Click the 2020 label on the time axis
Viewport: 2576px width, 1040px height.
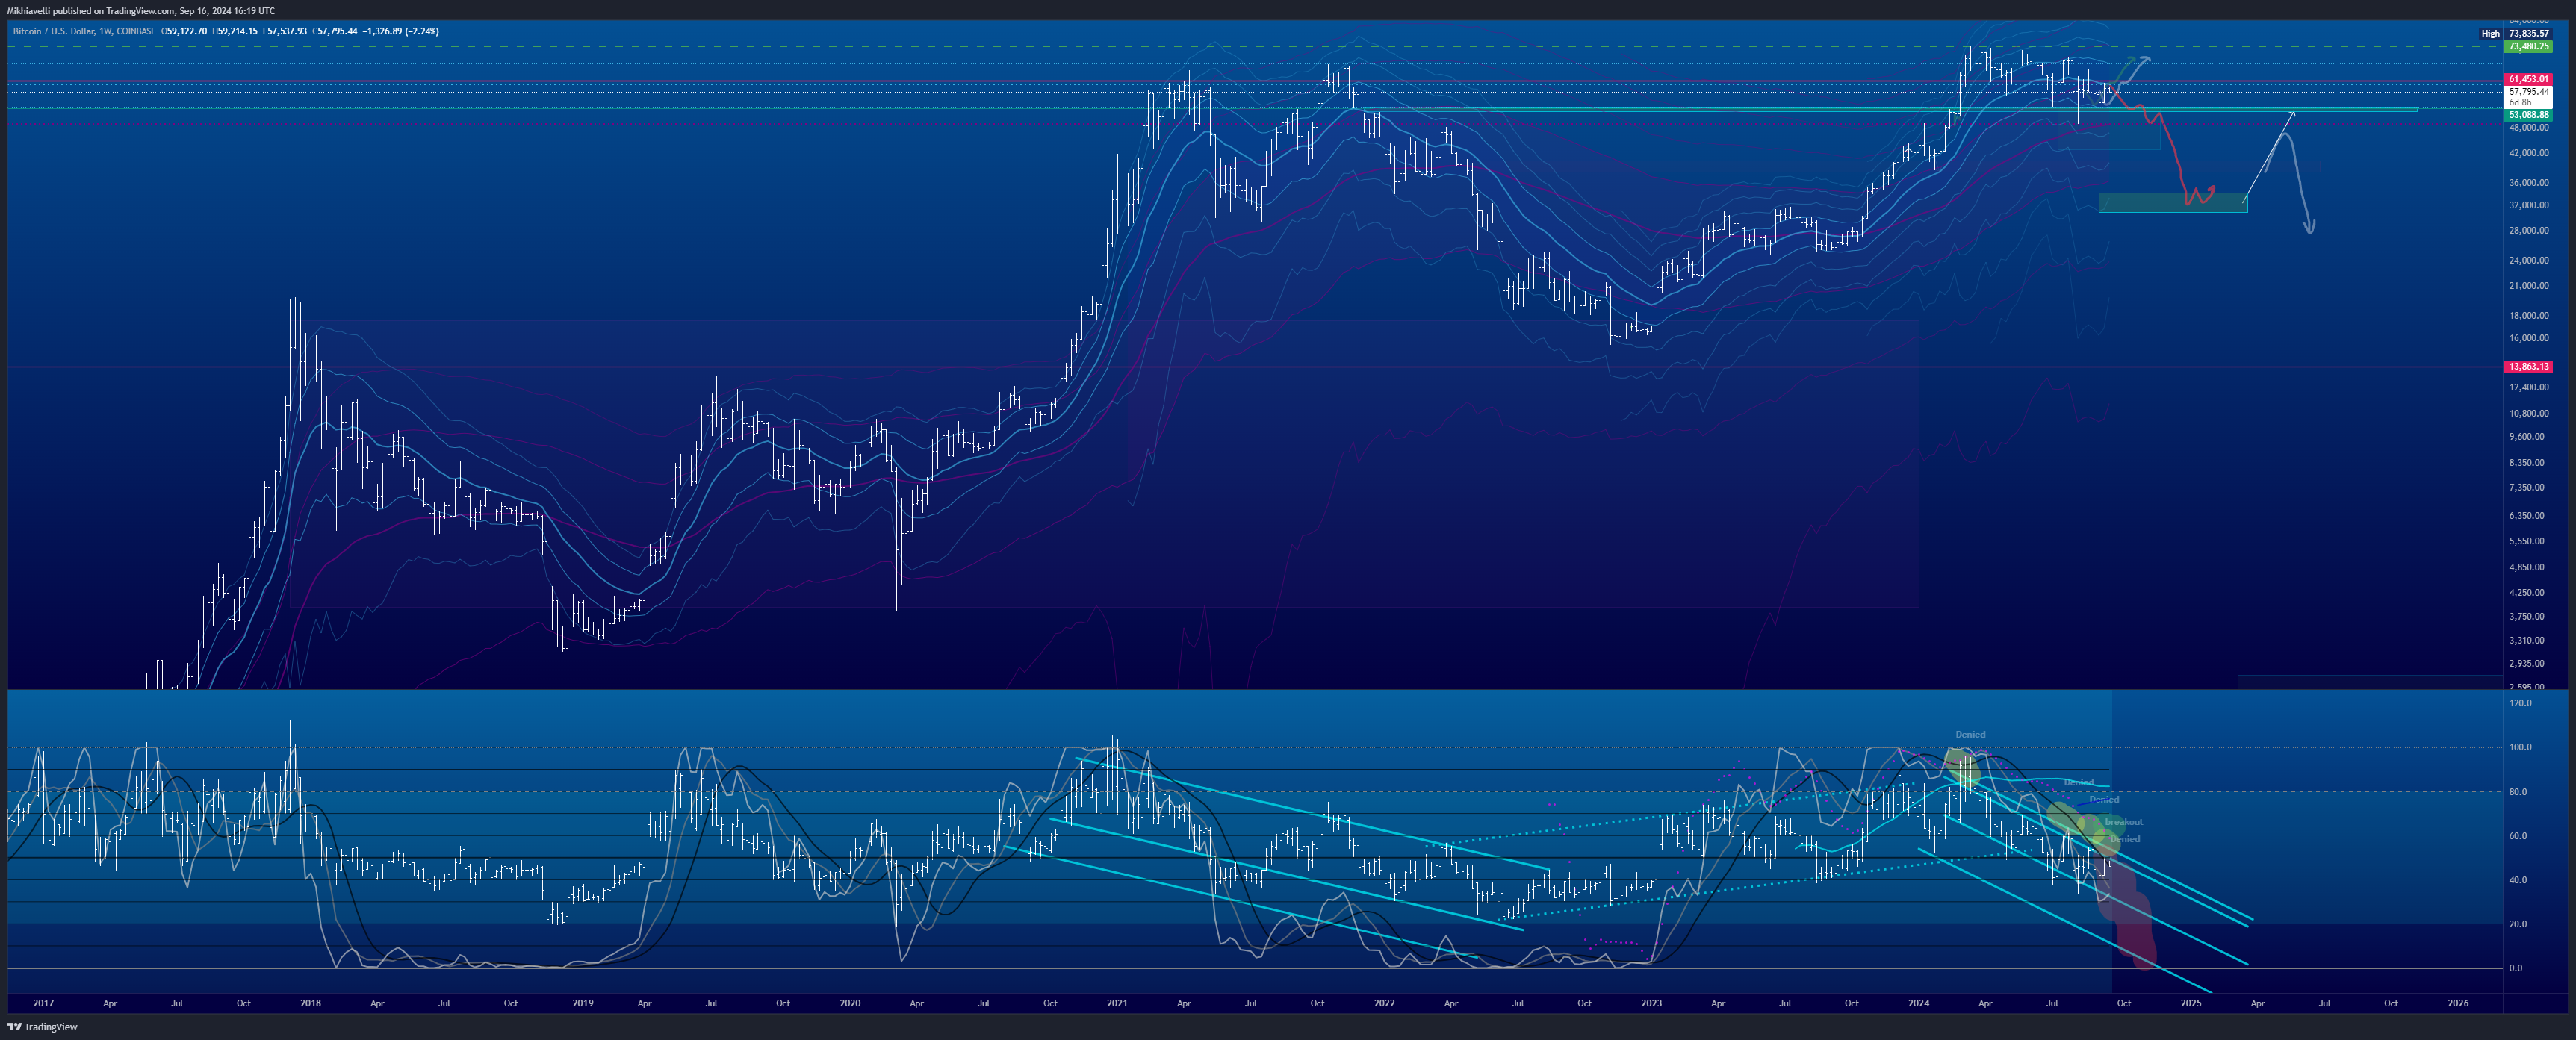[850, 1003]
